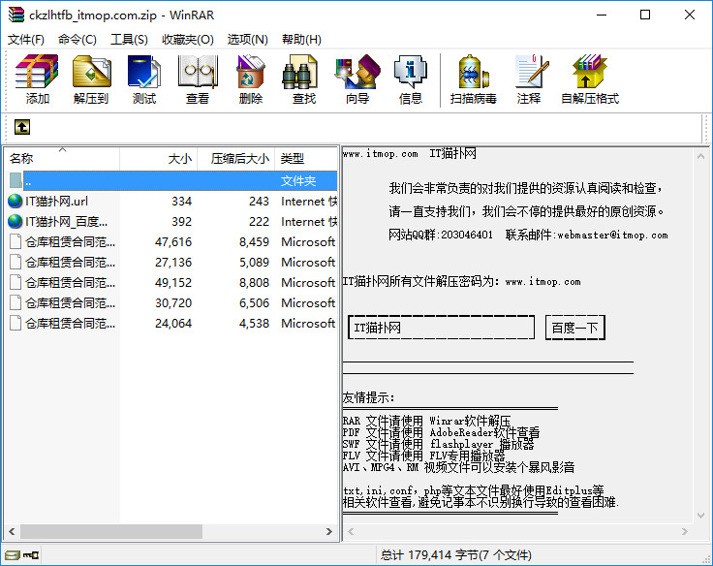Click comment pane scroll up arrow
The image size is (713, 566).
point(700,156)
